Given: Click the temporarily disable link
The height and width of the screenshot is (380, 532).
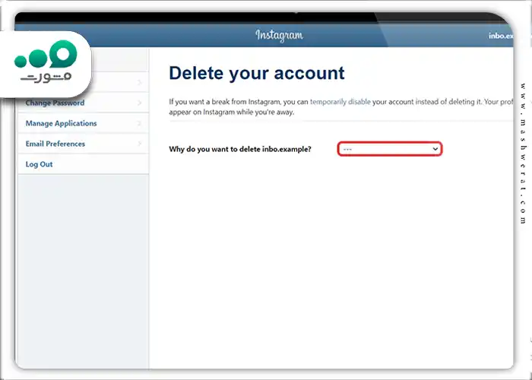Looking at the screenshot, I should [340, 101].
